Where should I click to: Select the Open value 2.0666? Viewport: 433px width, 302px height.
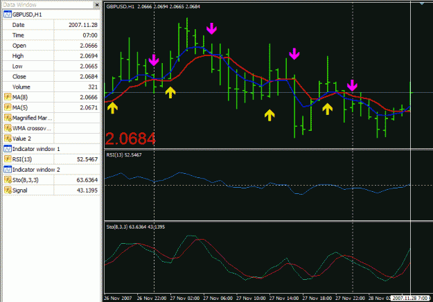coord(89,46)
